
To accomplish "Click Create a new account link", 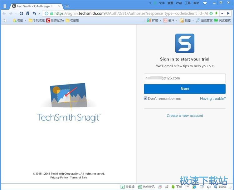I will point(185,116).
